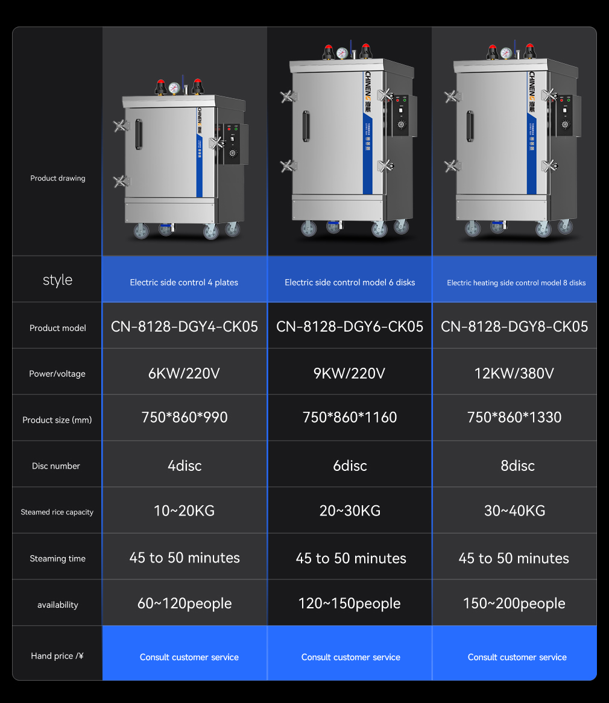This screenshot has width=609, height=703.
Task: Click the 10~20KG steamed rice capacity cell
Action: tap(185, 511)
